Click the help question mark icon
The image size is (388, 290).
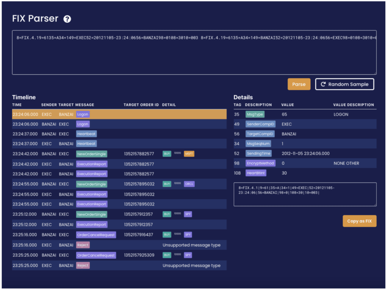tap(67, 19)
